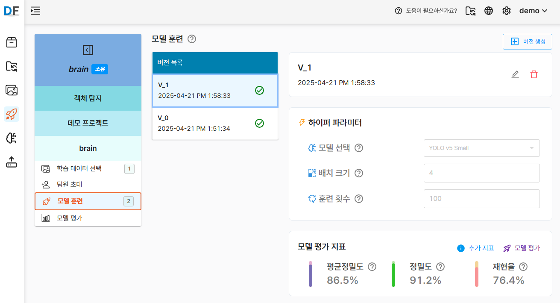Click the DF logo
The height and width of the screenshot is (303, 560).
[12, 10]
